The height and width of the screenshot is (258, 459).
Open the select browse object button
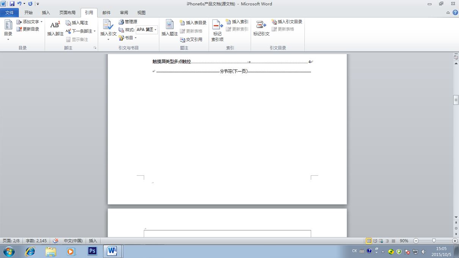[456, 228]
